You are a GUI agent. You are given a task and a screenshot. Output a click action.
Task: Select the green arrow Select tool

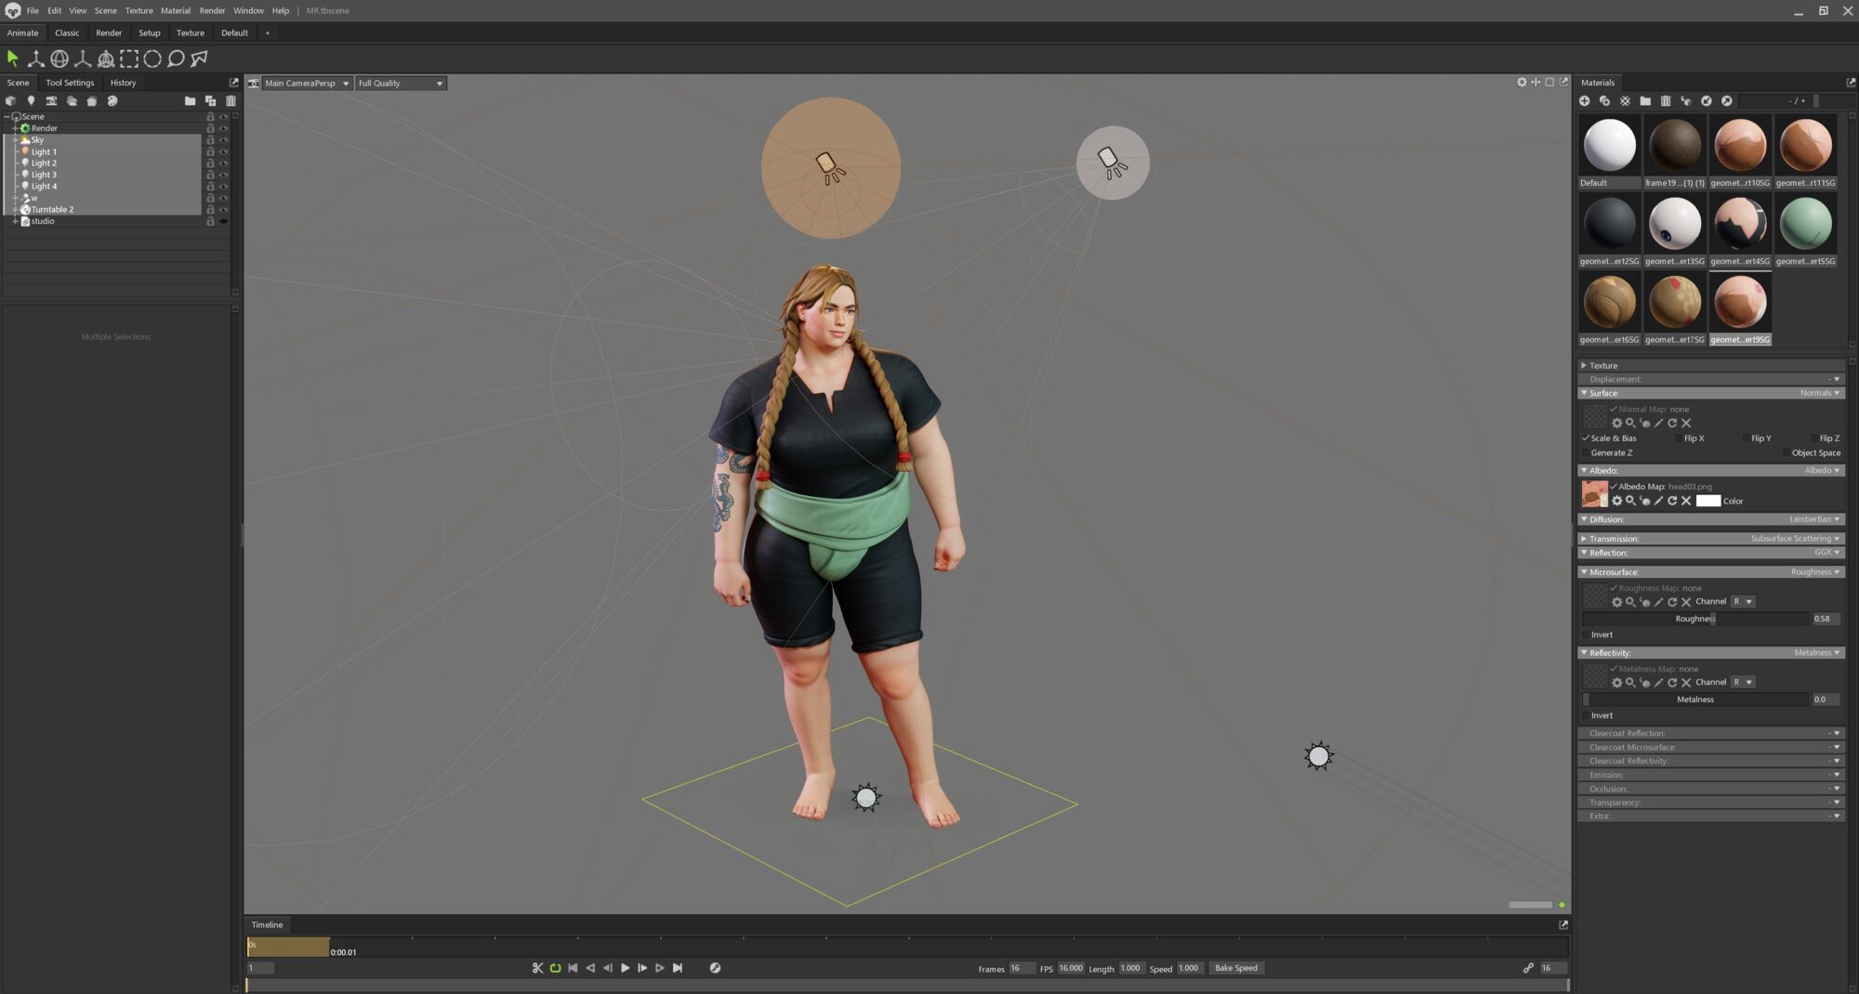[13, 59]
